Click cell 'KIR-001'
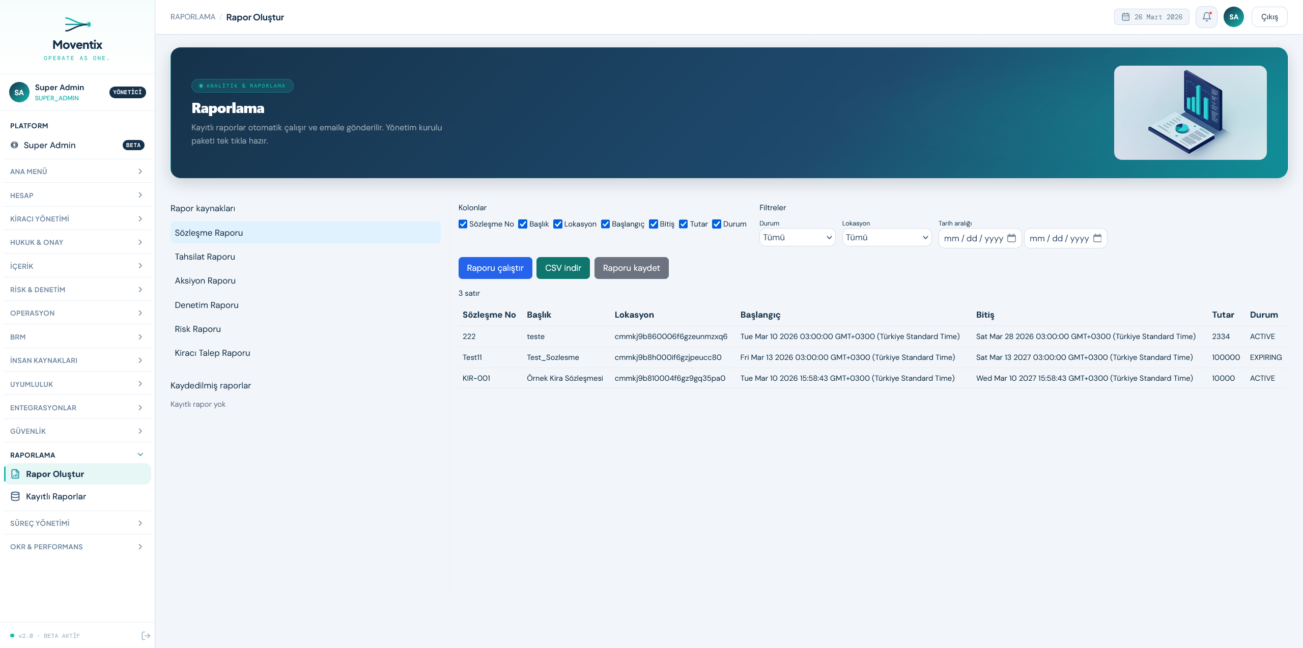This screenshot has width=1303, height=648. [476, 378]
